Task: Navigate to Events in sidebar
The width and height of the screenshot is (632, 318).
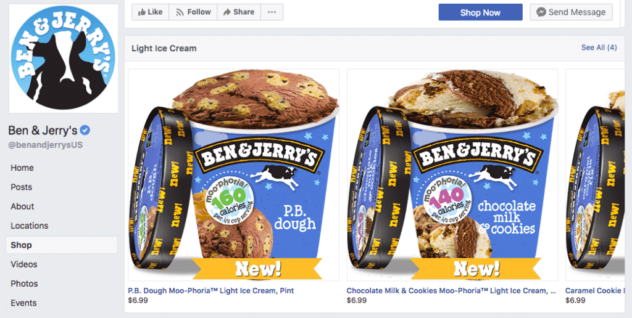Action: tap(23, 303)
